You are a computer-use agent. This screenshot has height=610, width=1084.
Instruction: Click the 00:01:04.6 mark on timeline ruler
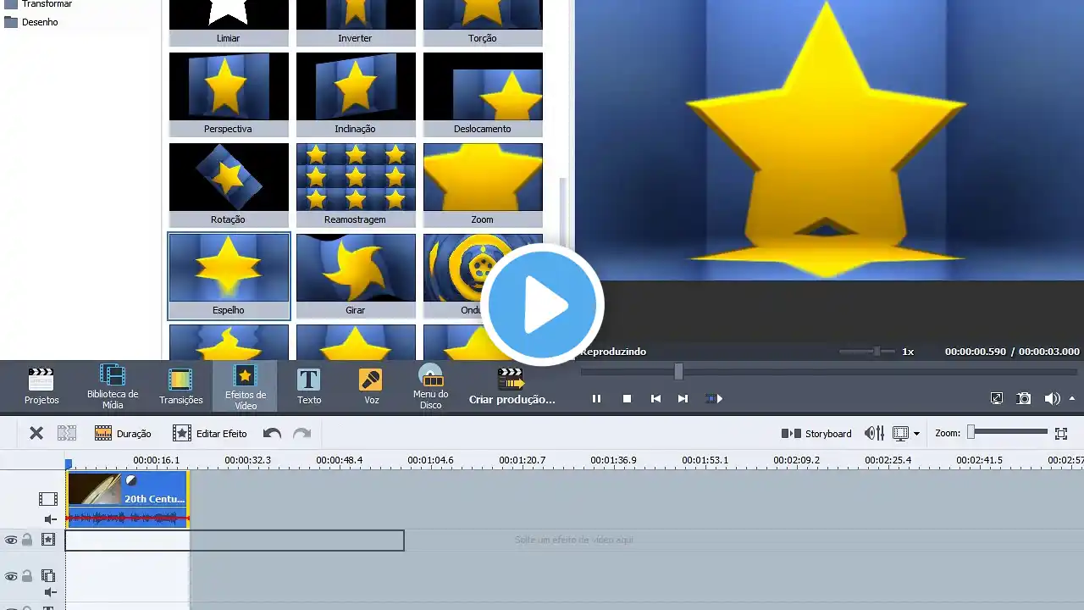430,460
